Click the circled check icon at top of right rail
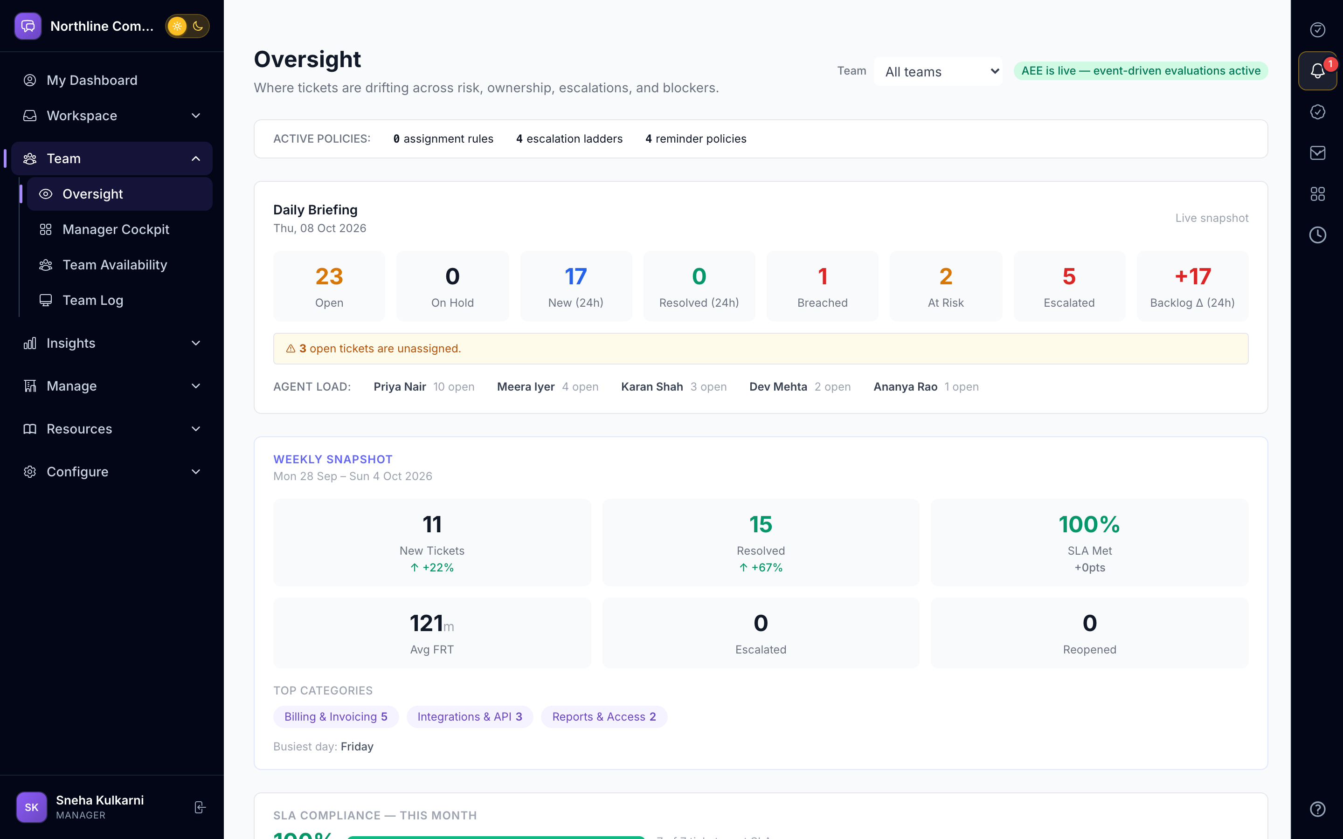 1317,29
